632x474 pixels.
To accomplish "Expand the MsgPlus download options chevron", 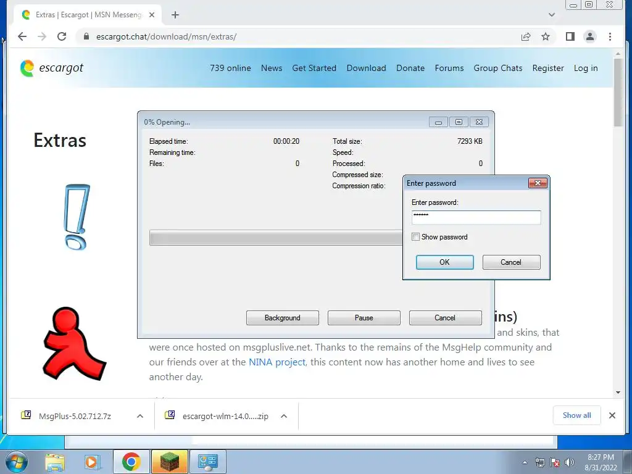I will point(140,416).
